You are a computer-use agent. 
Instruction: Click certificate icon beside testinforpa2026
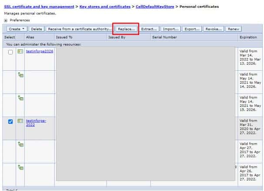(20, 51)
